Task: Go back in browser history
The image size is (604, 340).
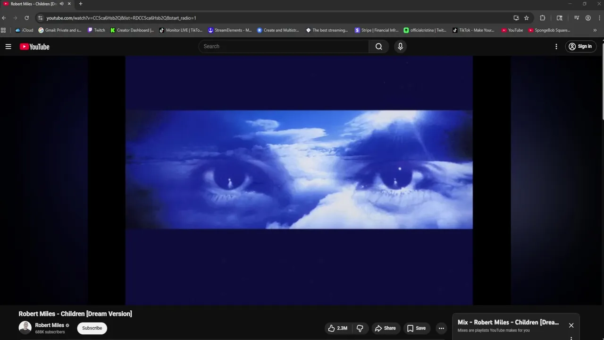Action: point(4,18)
